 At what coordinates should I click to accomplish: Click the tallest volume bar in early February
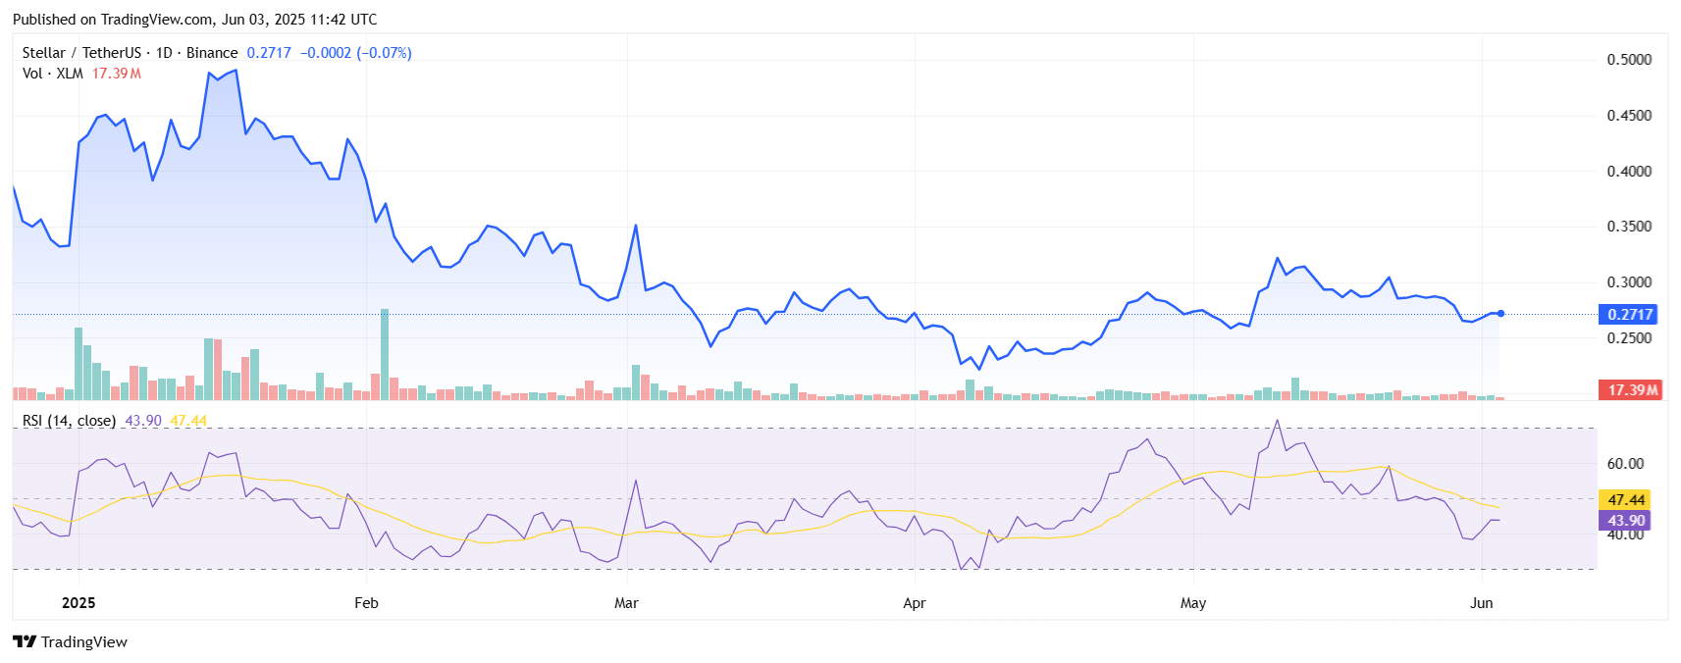pos(385,353)
